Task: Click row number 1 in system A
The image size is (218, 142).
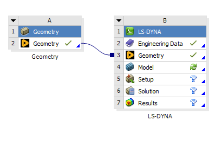Action: [13, 31]
